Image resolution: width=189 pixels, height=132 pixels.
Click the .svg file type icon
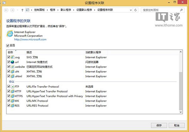pos(13,57)
